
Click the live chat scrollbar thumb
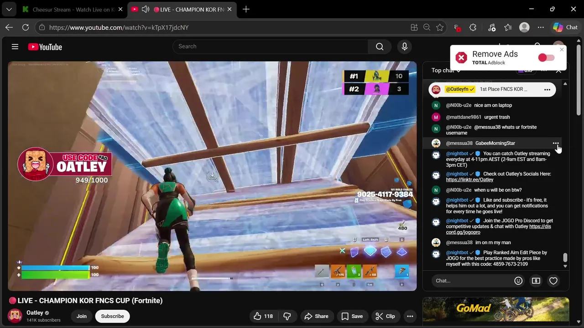coord(565,257)
